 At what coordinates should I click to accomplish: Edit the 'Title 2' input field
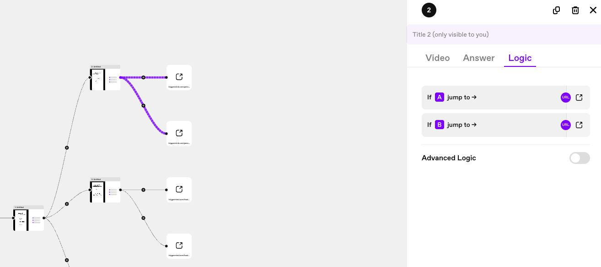click(x=503, y=34)
